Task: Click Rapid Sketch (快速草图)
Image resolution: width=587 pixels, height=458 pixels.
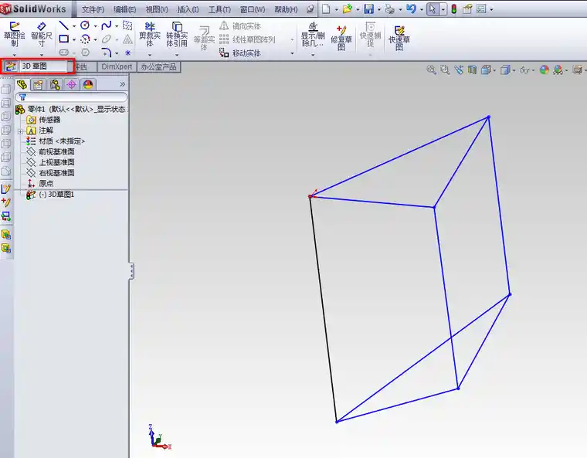Action: coord(399,37)
